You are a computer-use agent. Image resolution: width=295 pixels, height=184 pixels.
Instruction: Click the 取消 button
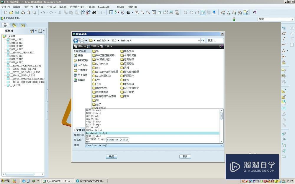tap(185, 156)
